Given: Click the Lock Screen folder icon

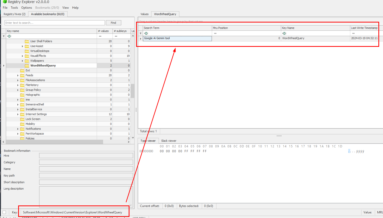Looking at the screenshot, I should click(x=22, y=119).
